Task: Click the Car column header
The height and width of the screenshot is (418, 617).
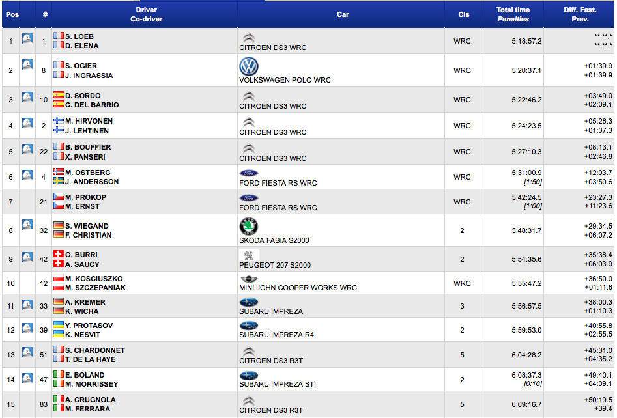Action: (342, 14)
